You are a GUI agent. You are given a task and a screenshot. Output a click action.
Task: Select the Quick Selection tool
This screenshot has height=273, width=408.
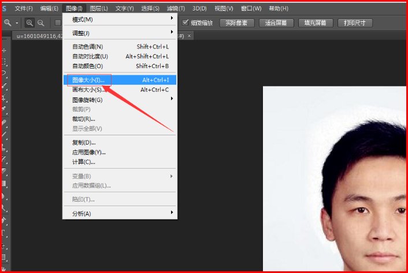click(5, 86)
